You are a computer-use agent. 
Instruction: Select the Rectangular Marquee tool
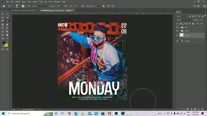7,14
